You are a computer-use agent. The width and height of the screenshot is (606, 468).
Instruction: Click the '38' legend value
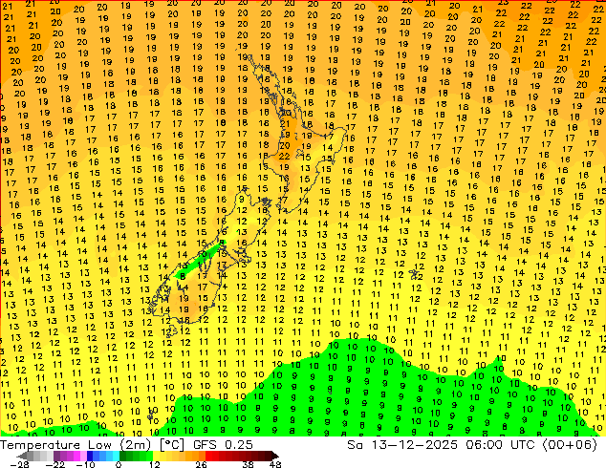[248, 464]
